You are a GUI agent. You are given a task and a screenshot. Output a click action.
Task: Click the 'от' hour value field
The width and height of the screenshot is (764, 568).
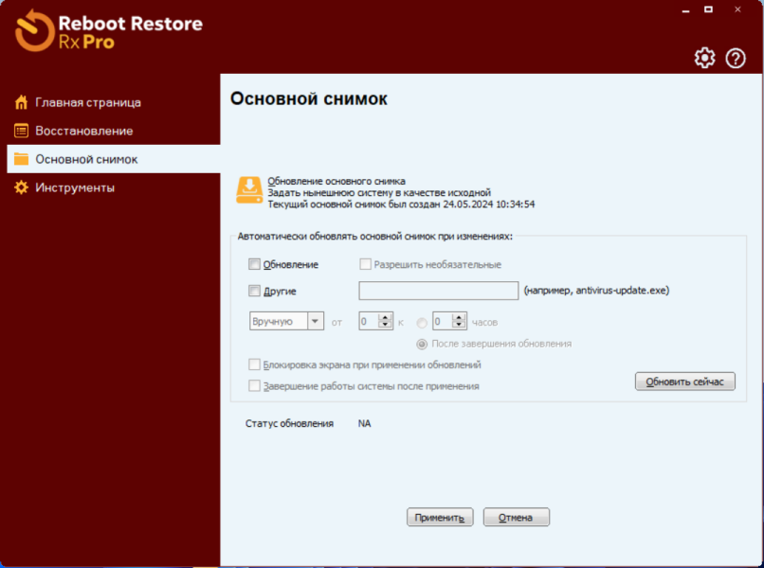tap(369, 321)
